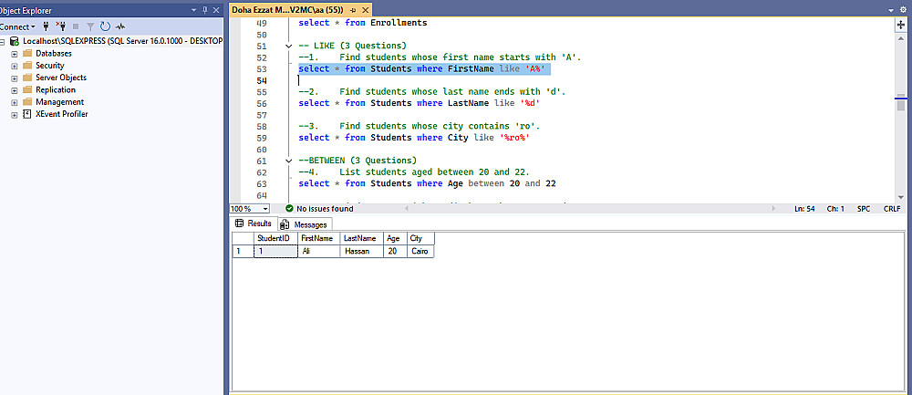Click the horizontal scrollbar right arrow in editor
The width and height of the screenshot is (912, 395).
(x=773, y=208)
